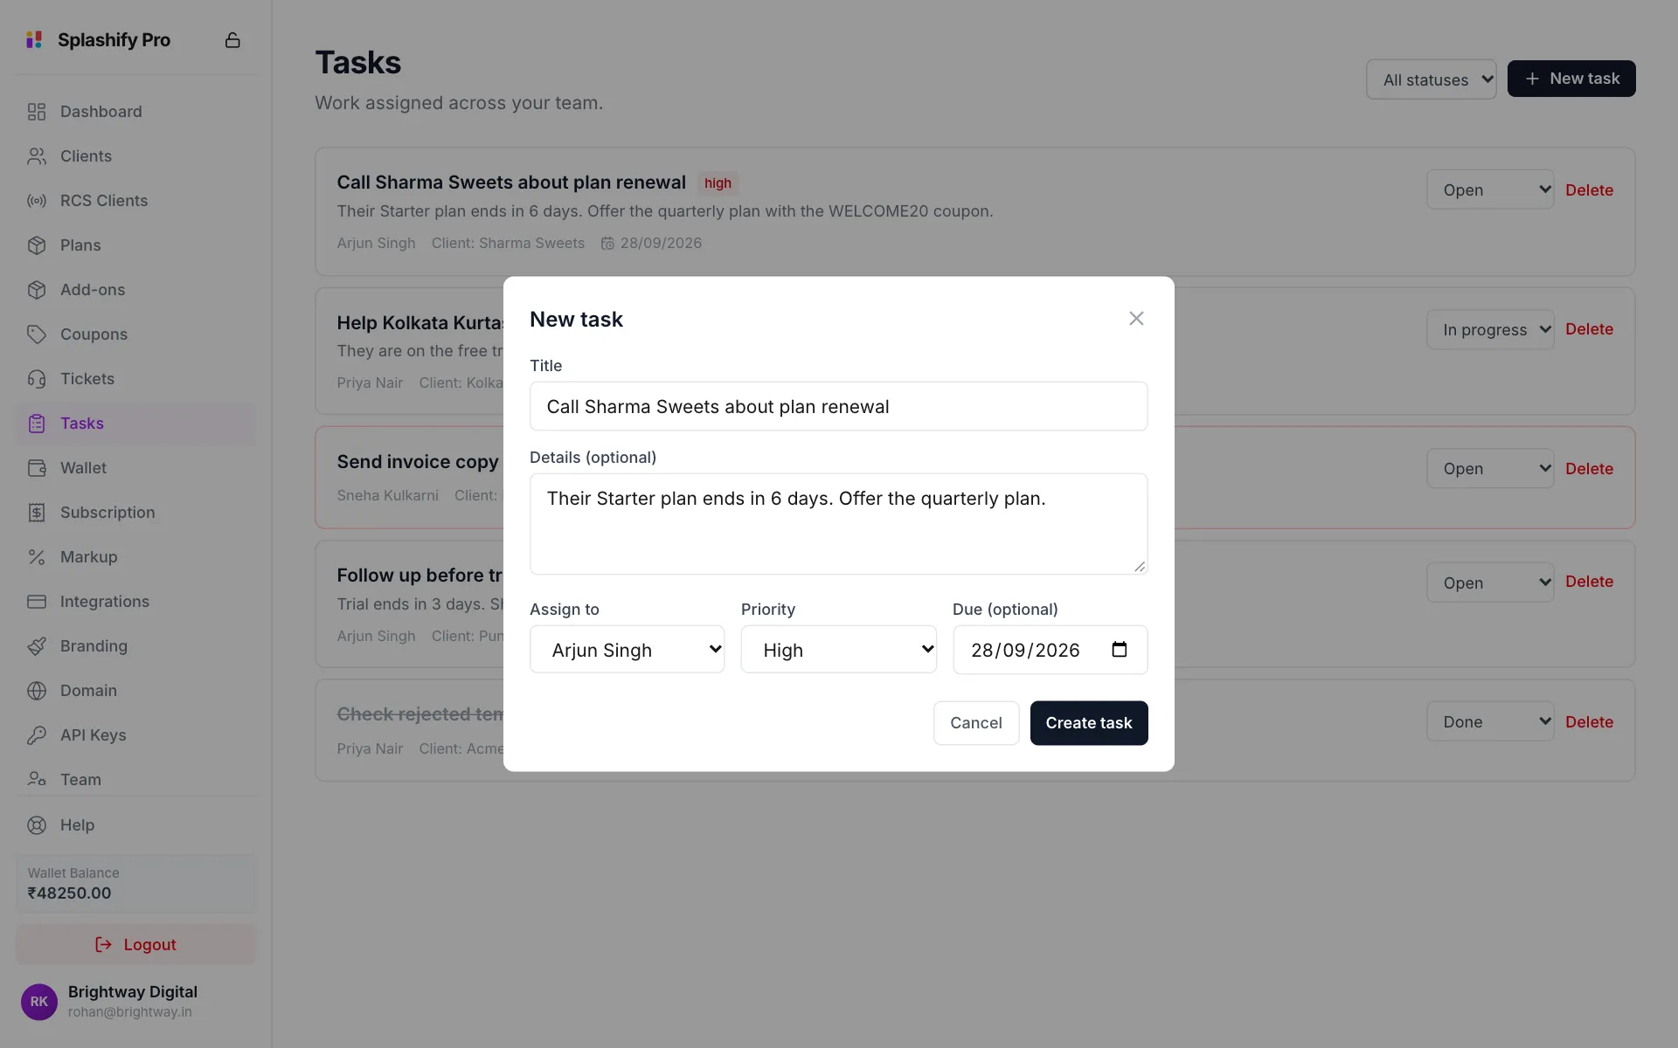The height and width of the screenshot is (1048, 1678).
Task: Open the calendar picker in Due field
Action: click(1120, 650)
